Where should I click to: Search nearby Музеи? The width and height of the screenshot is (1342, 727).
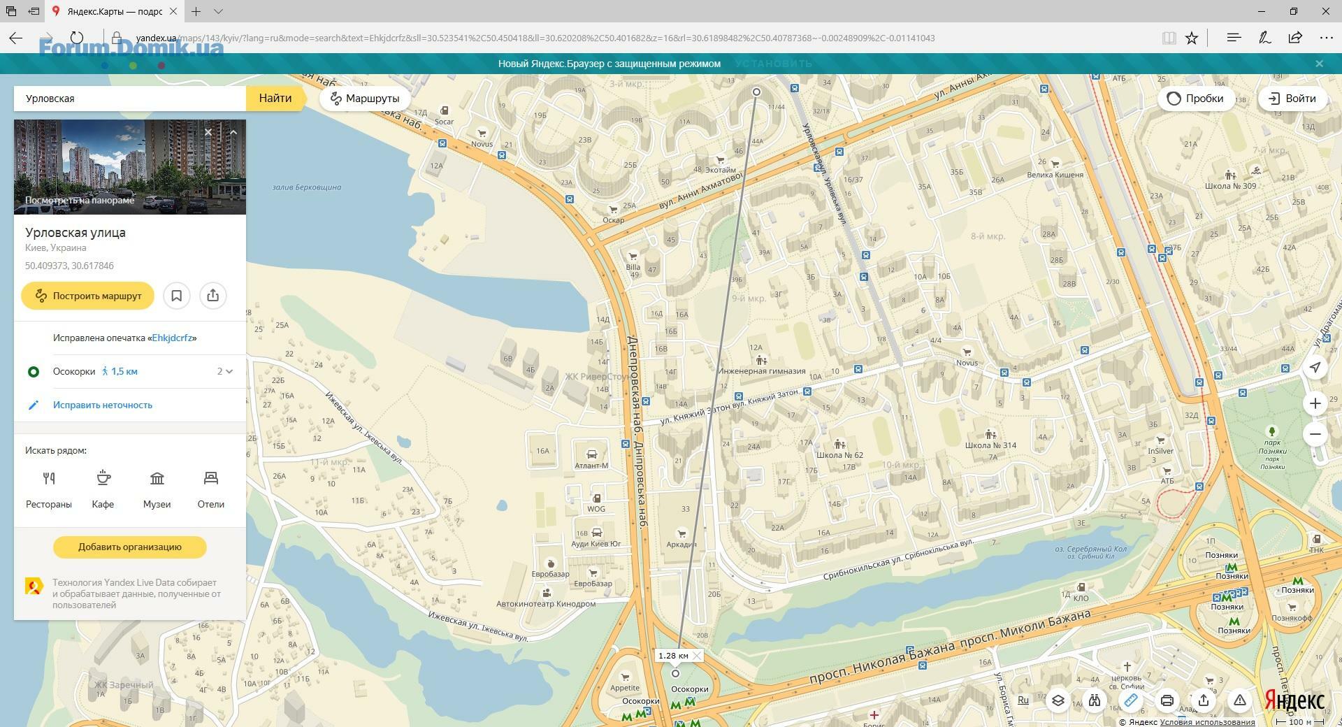[157, 489]
